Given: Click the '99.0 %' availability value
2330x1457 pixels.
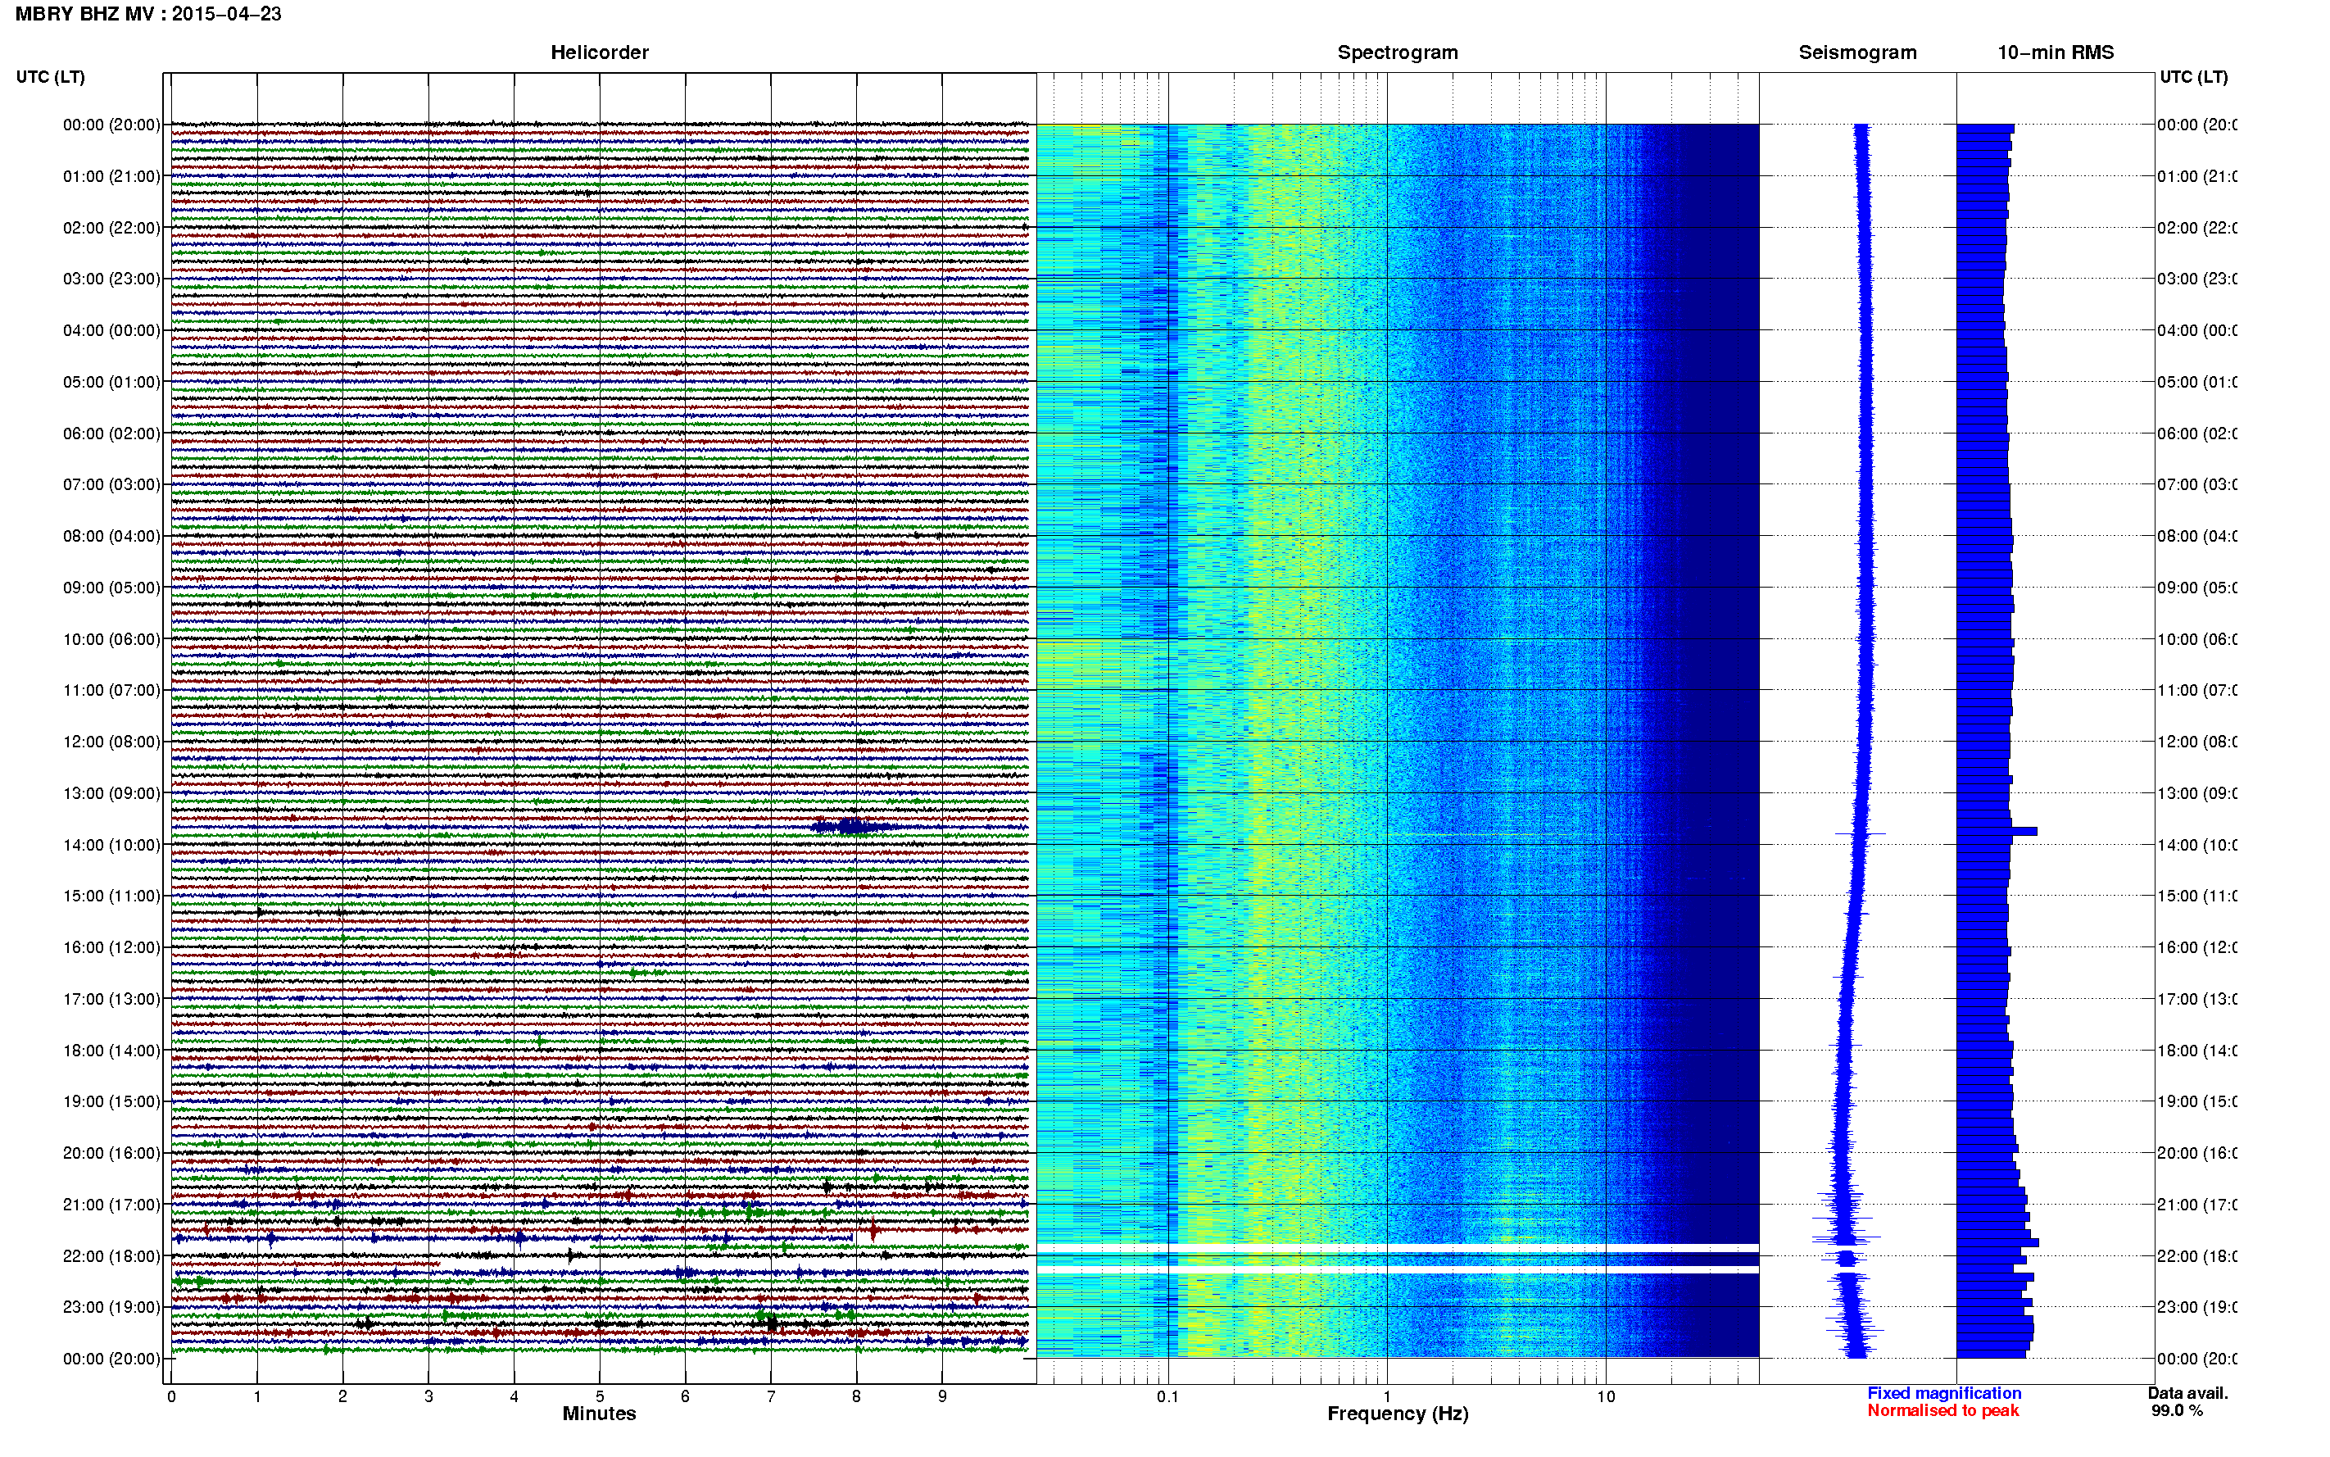Looking at the screenshot, I should [2177, 1411].
